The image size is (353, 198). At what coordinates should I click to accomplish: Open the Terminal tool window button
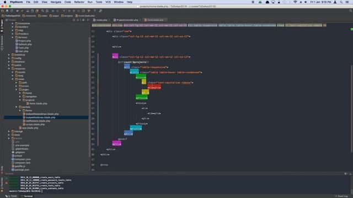(x=26, y=196)
